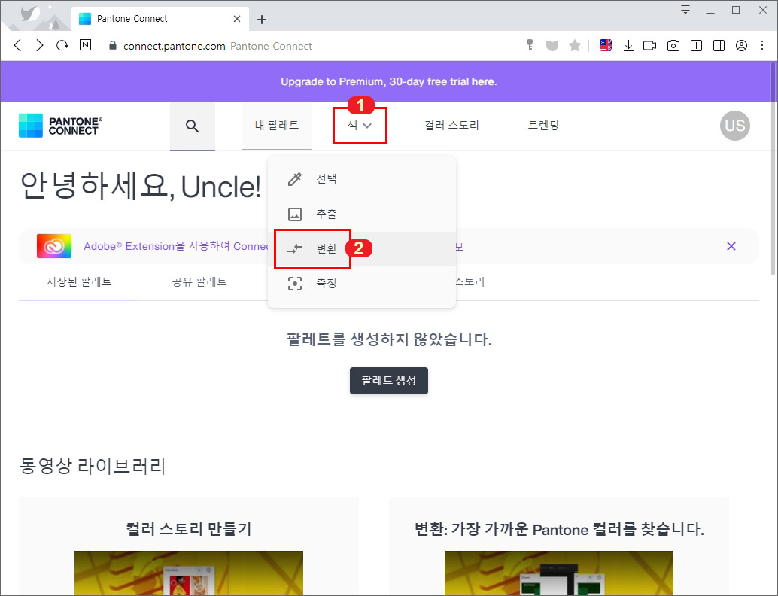Switch to 저장된 팔레트 tab
The width and height of the screenshot is (778, 596).
point(79,282)
